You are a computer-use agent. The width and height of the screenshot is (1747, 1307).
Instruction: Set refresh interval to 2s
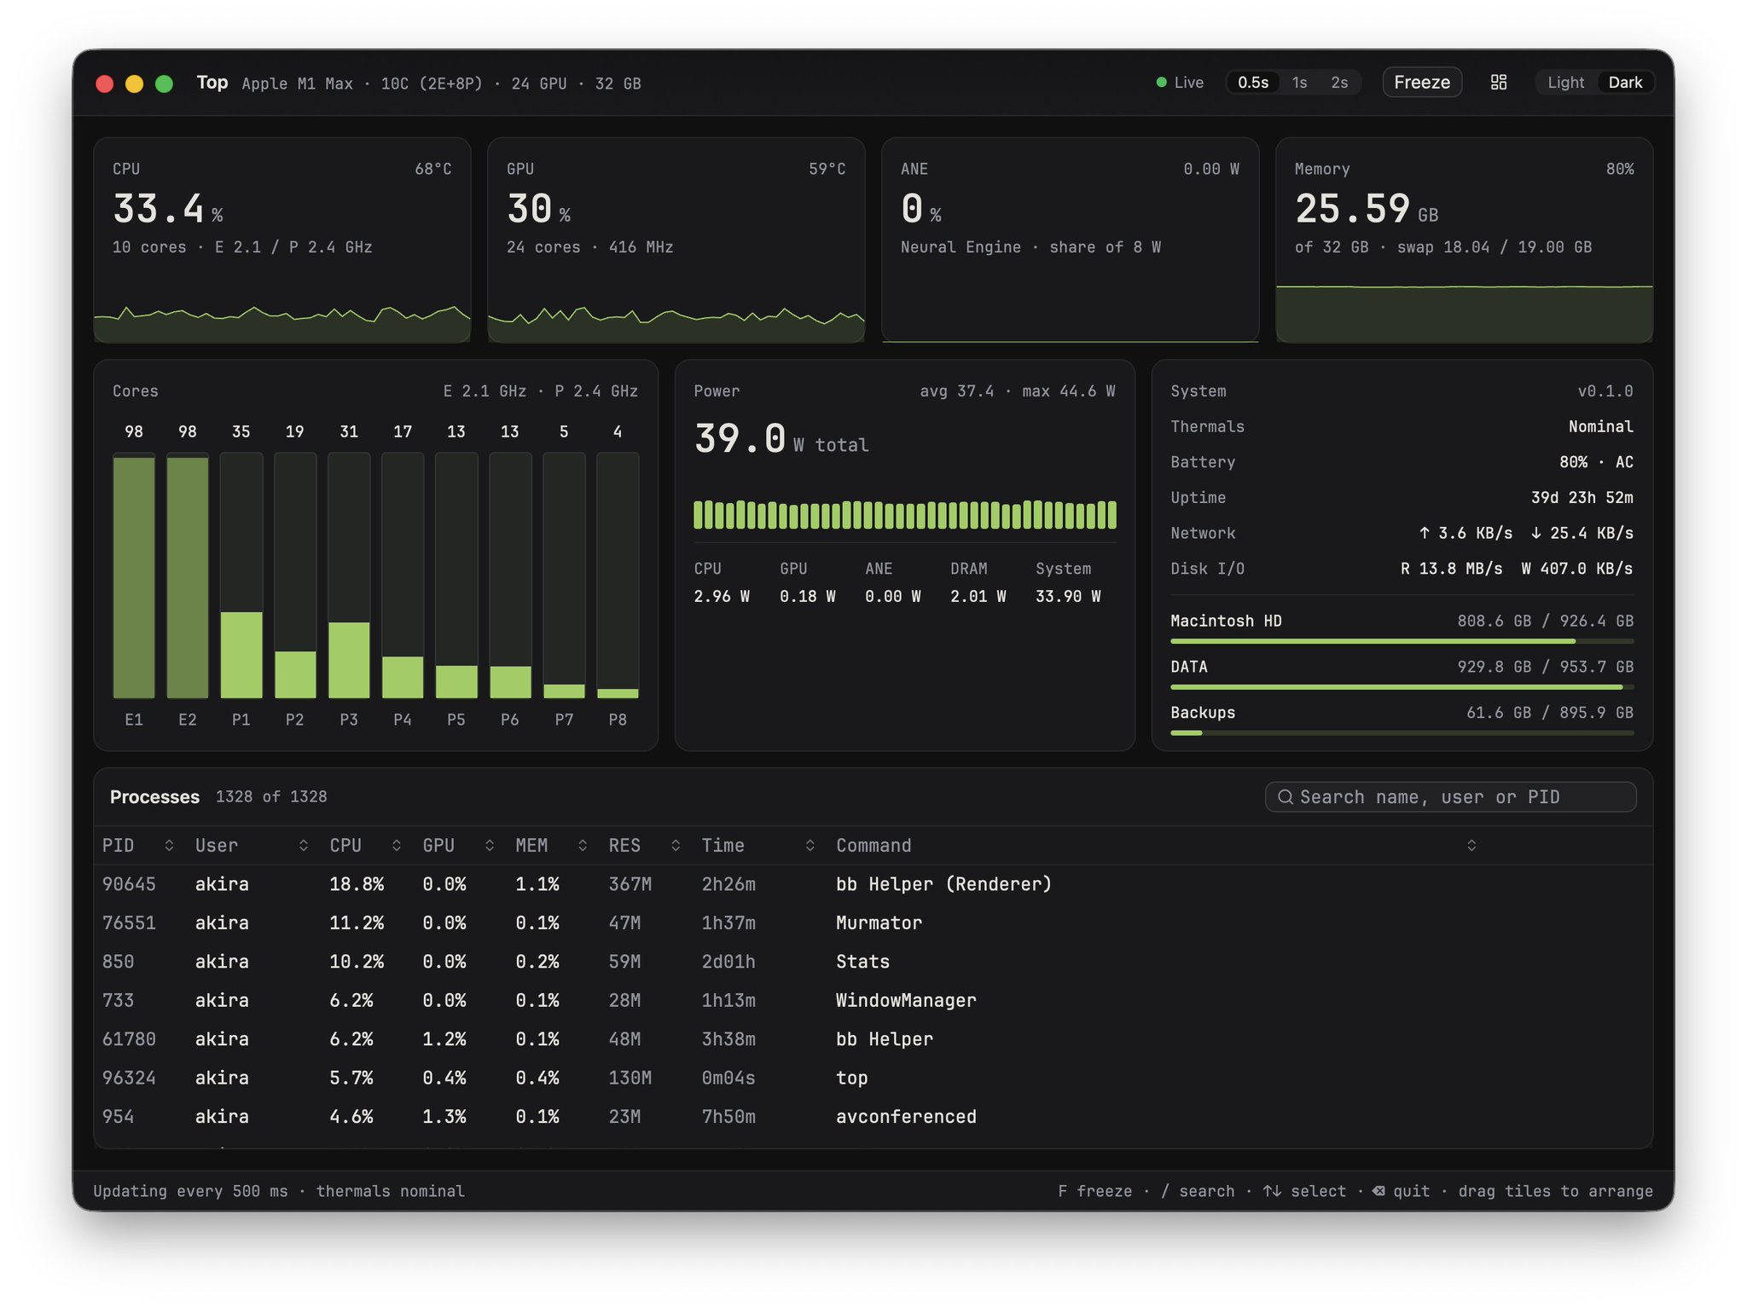tap(1339, 83)
